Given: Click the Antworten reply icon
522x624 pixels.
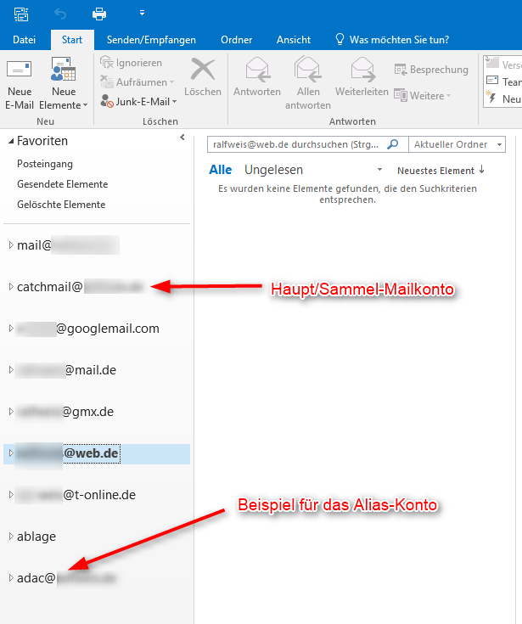Looking at the screenshot, I should pyautogui.click(x=257, y=70).
